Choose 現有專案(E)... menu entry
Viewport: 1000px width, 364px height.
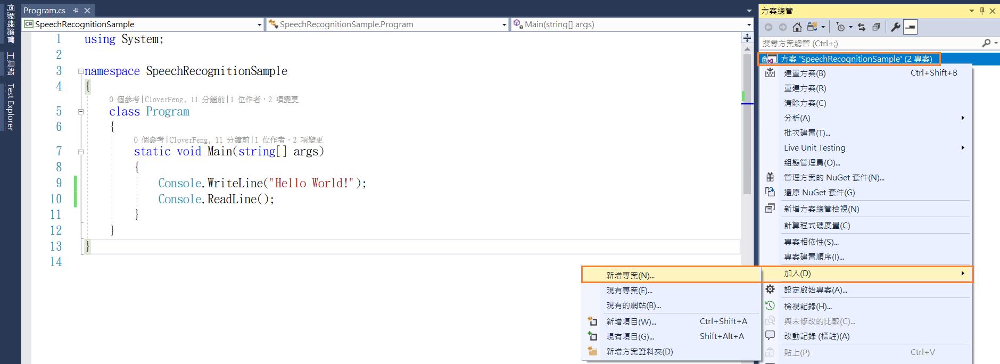click(x=671, y=290)
